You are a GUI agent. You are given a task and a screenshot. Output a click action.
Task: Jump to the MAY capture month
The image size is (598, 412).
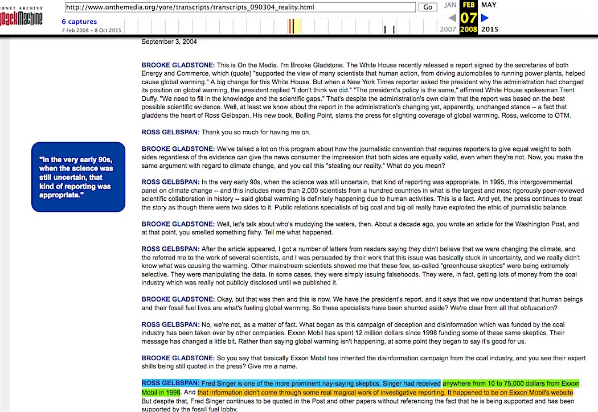489,5
